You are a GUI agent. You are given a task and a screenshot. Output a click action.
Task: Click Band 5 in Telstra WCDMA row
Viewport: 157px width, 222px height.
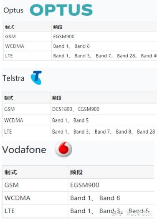point(81,120)
